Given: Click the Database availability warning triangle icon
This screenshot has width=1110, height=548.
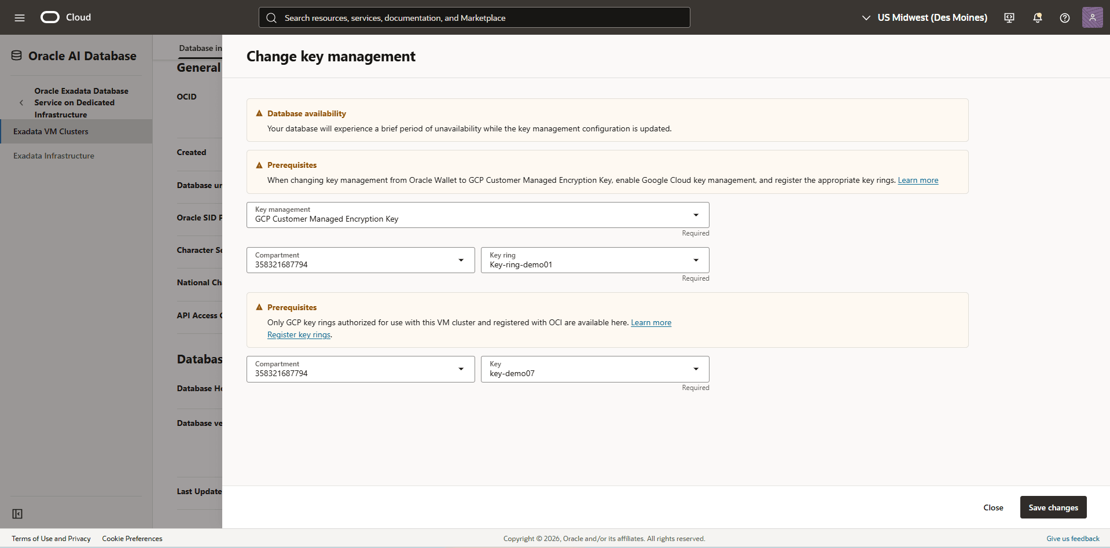Looking at the screenshot, I should pyautogui.click(x=259, y=113).
